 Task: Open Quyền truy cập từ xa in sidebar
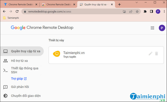coord(22,51)
